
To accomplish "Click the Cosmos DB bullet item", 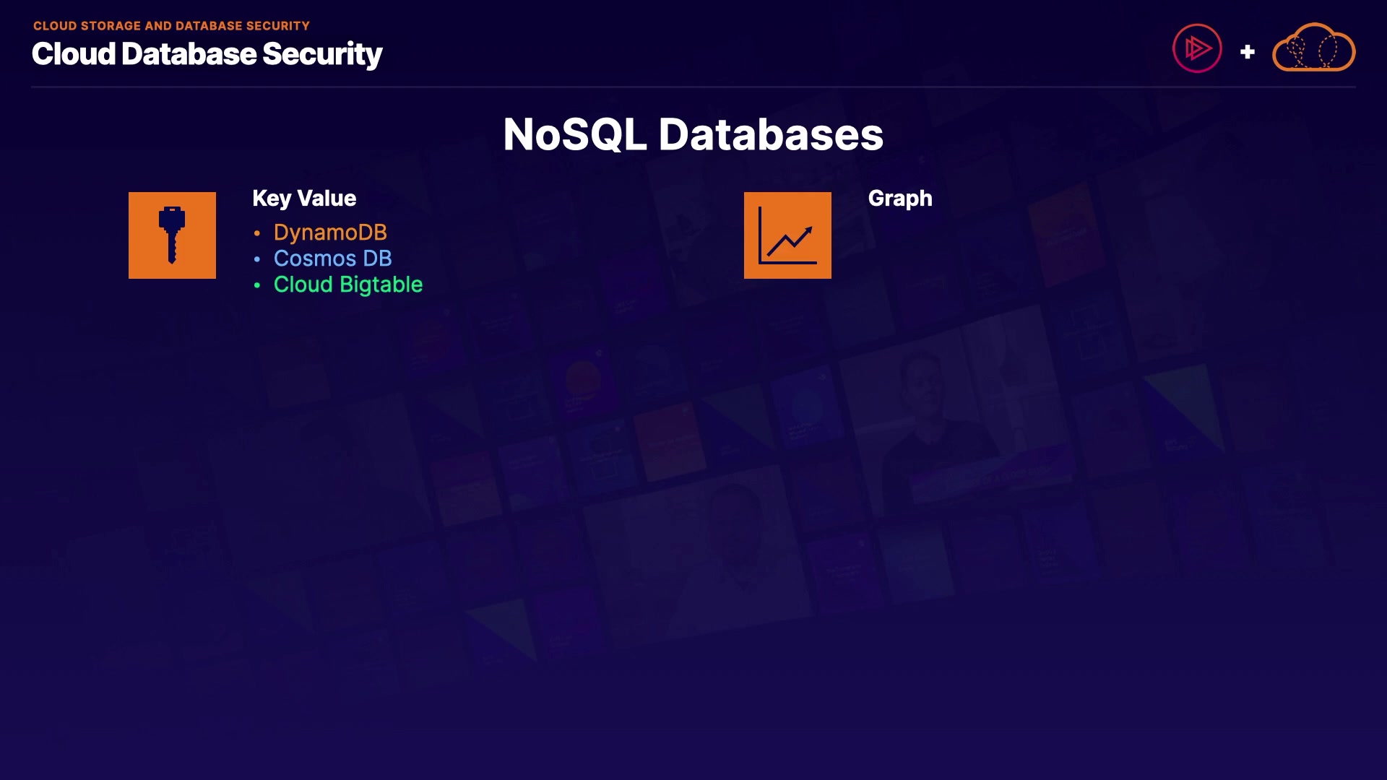I will click(332, 259).
